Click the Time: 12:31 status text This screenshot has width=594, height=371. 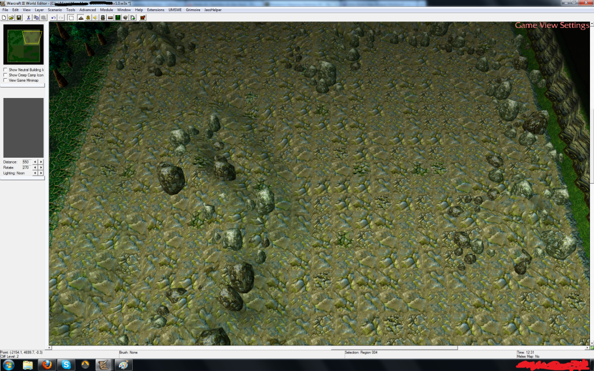[526, 352]
